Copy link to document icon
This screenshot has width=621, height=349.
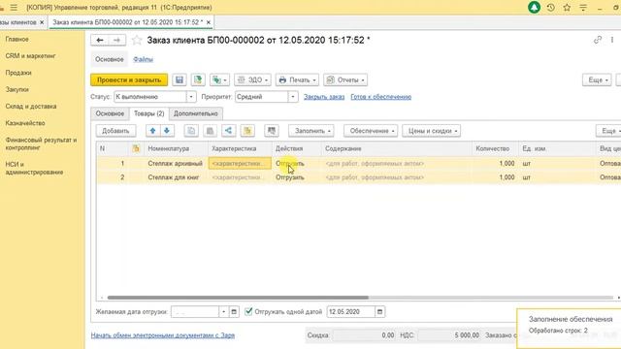coord(598,40)
